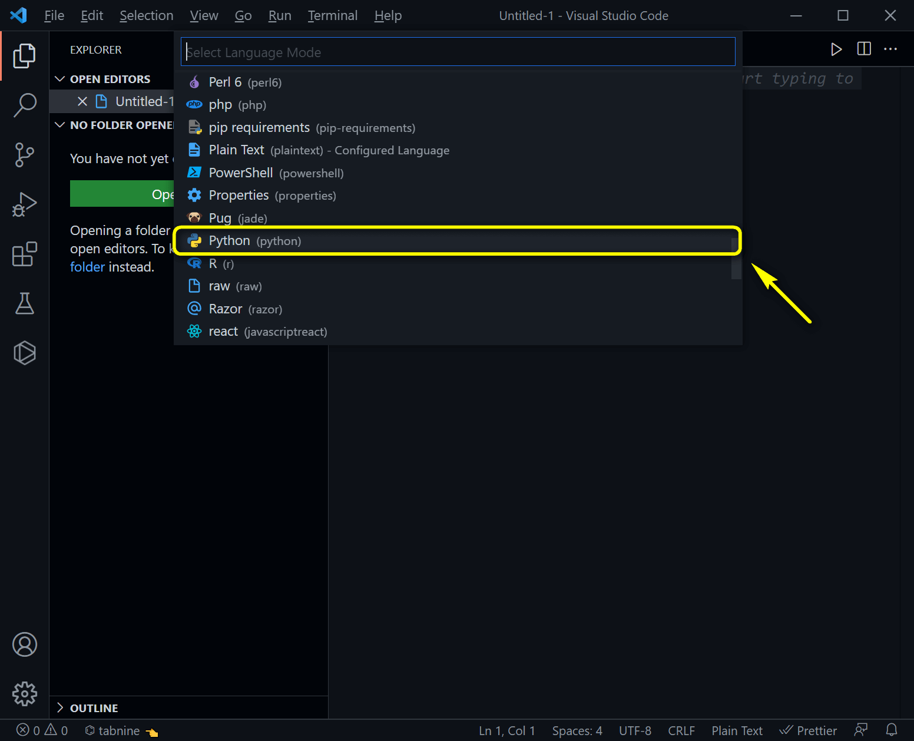The height and width of the screenshot is (741, 914).
Task: Maximize the Visual Studio Code window
Action: [x=843, y=15]
